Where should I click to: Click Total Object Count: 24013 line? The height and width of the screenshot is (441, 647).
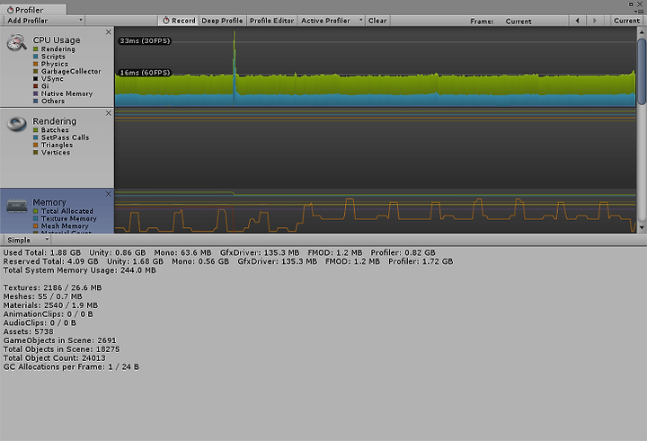(x=55, y=358)
